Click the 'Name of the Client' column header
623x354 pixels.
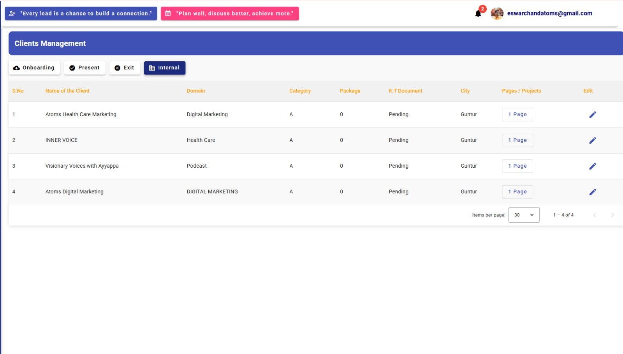(67, 91)
